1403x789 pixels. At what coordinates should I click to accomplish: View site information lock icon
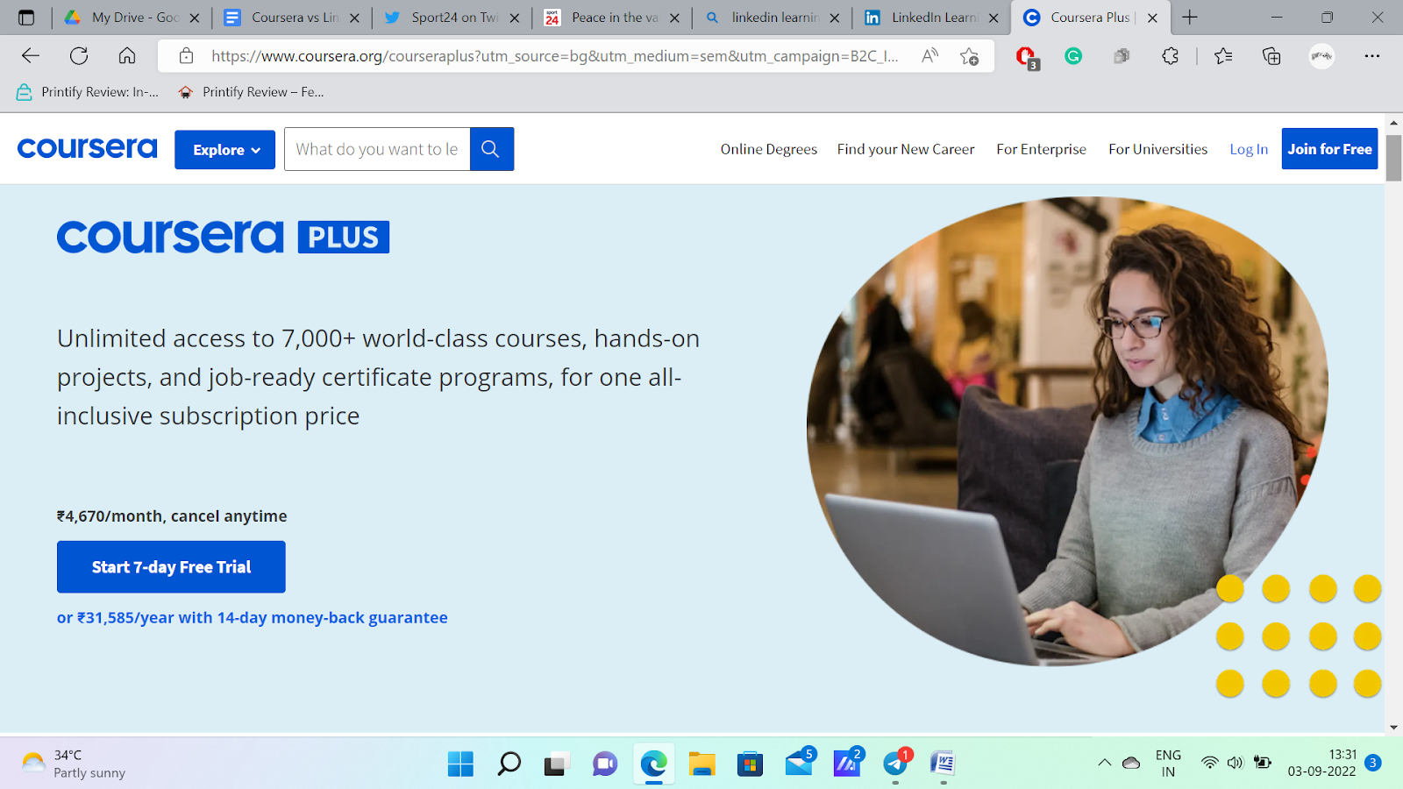[x=186, y=56]
